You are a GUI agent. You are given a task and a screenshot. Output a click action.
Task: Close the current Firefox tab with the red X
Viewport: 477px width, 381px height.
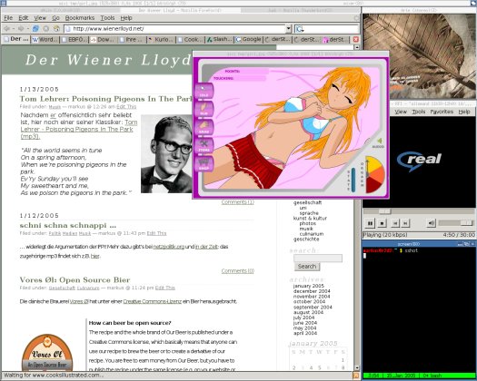[355, 40]
